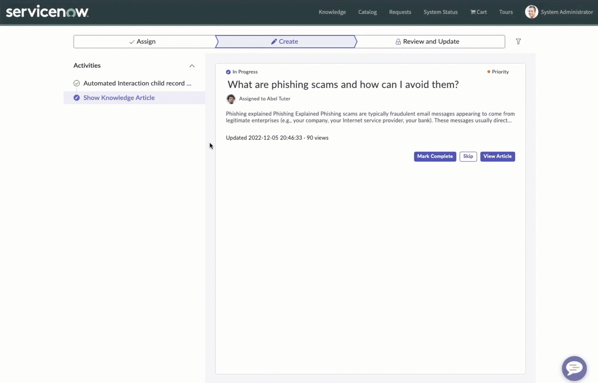Click the phishing scams article title
This screenshot has height=383, width=598.
pos(343,84)
